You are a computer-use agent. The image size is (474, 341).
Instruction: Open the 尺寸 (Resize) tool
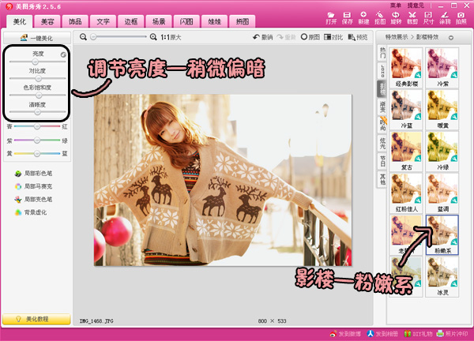pos(427,17)
